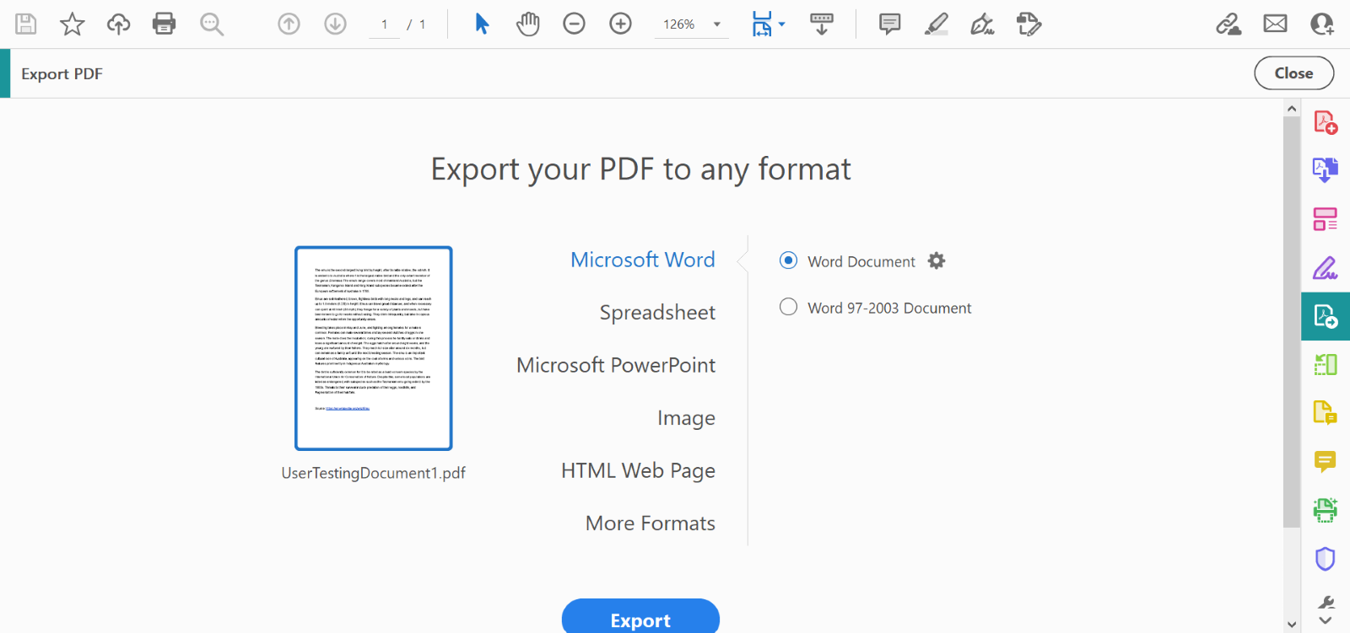Choose Spreadsheet export format
Viewport: 1350px width, 633px height.
tap(657, 313)
